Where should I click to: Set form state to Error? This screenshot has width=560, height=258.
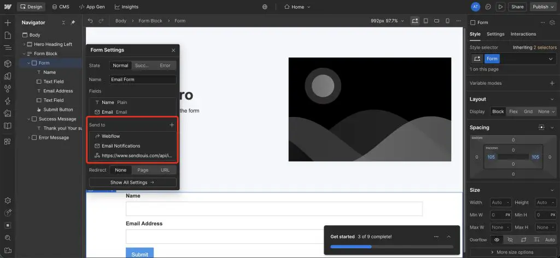tap(165, 66)
